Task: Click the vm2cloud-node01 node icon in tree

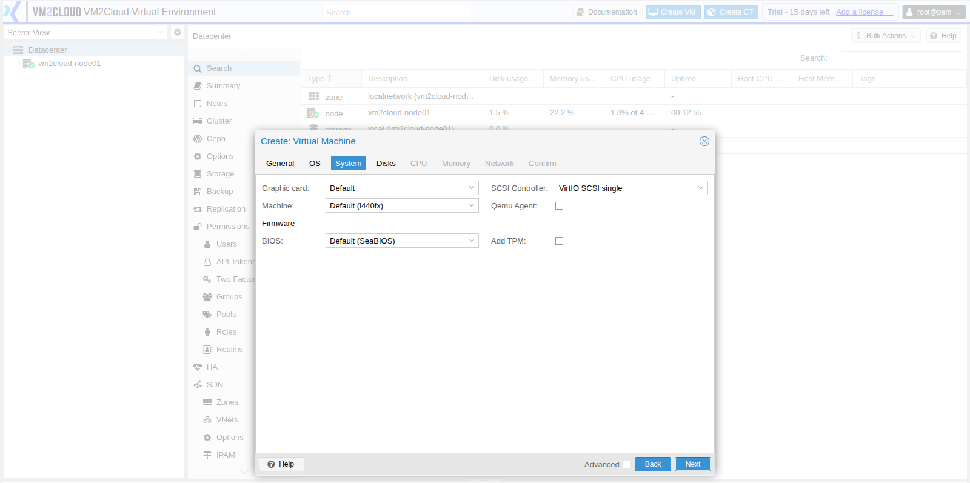Action: pos(28,64)
